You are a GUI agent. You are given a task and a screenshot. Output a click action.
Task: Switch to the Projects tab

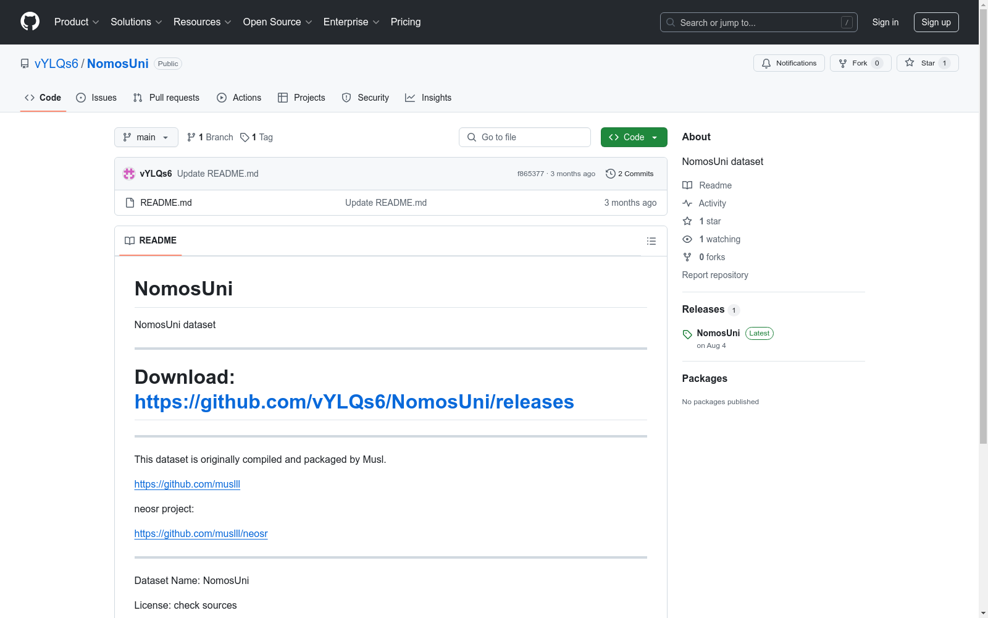[301, 98]
